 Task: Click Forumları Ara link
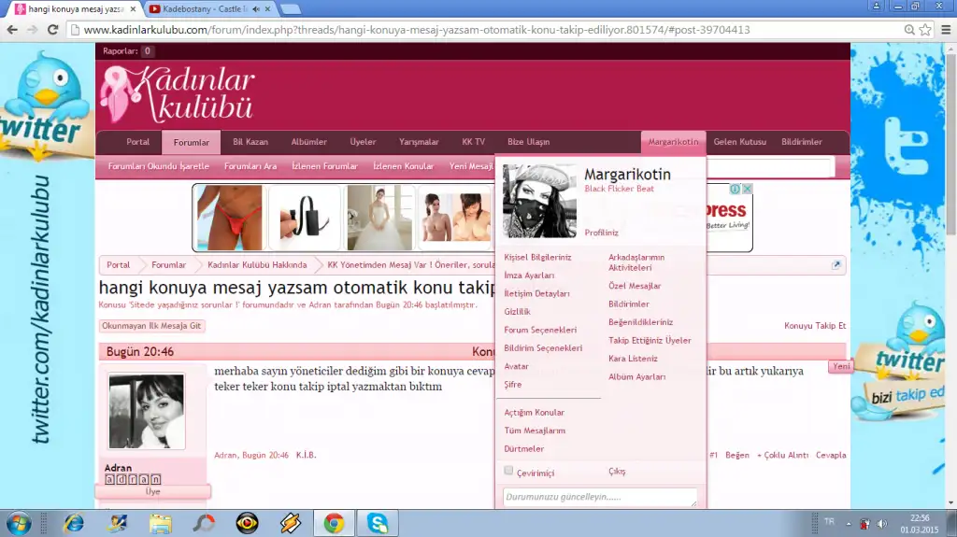(x=250, y=166)
